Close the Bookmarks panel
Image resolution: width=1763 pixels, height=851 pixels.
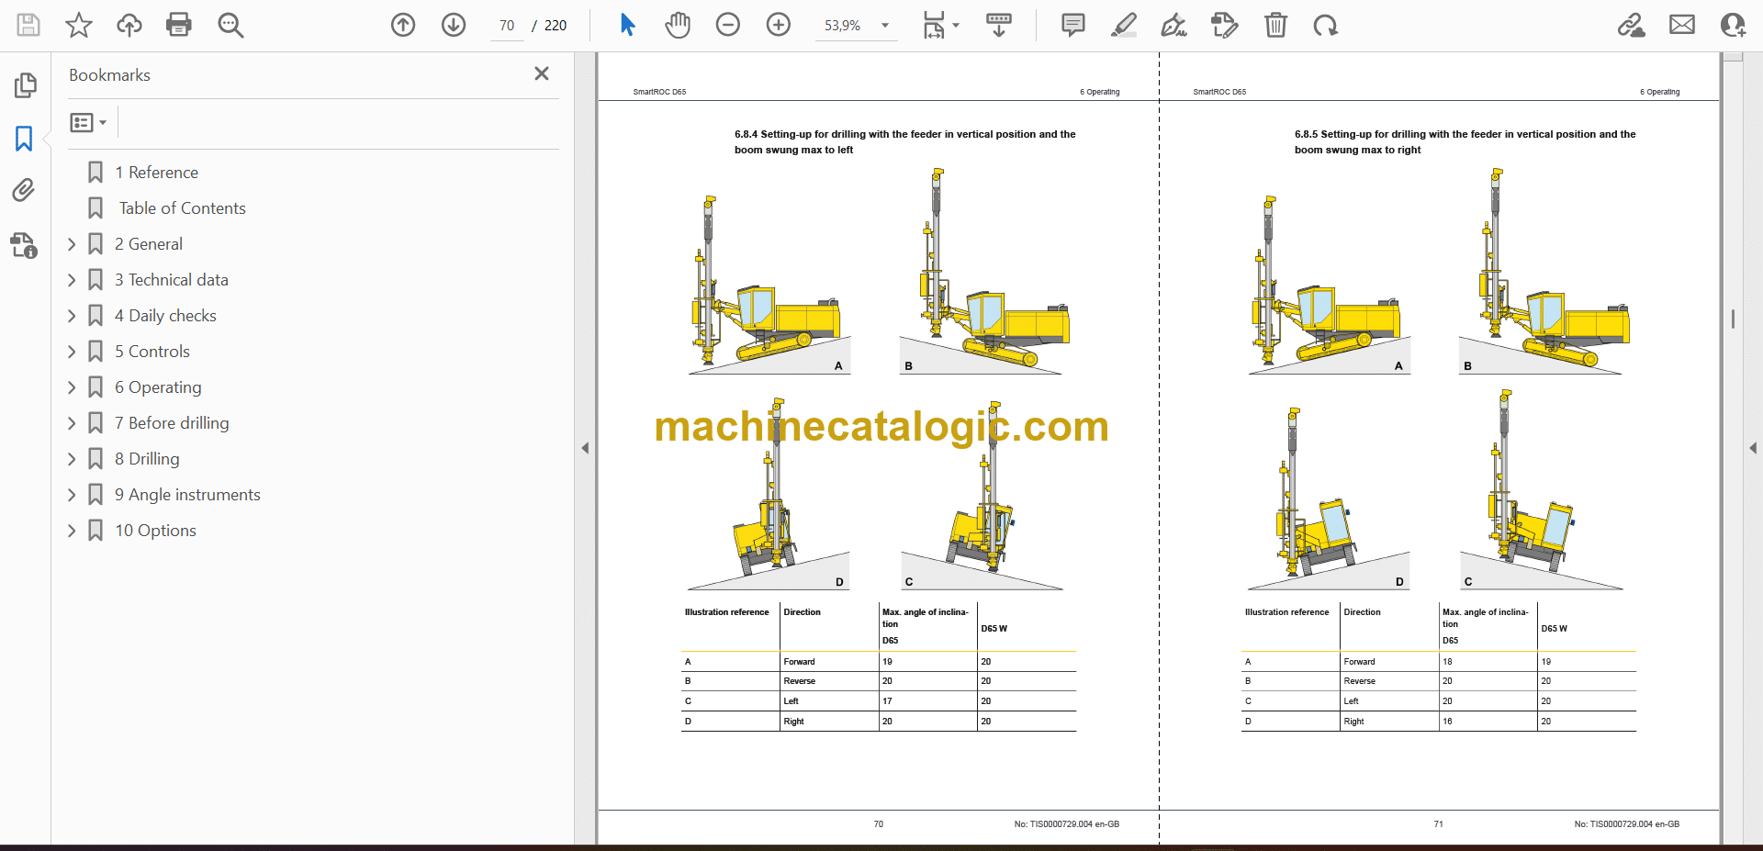[542, 73]
